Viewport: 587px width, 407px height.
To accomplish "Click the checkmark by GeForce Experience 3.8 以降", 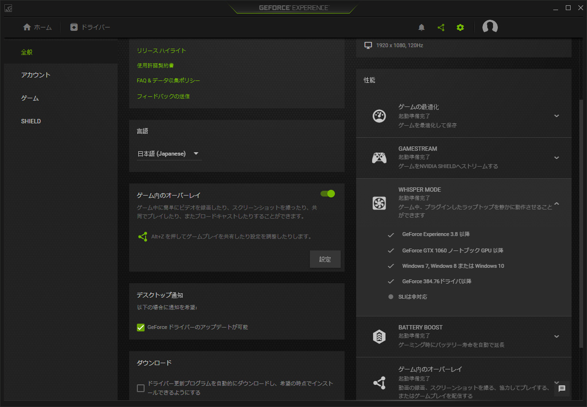I will 391,235.
